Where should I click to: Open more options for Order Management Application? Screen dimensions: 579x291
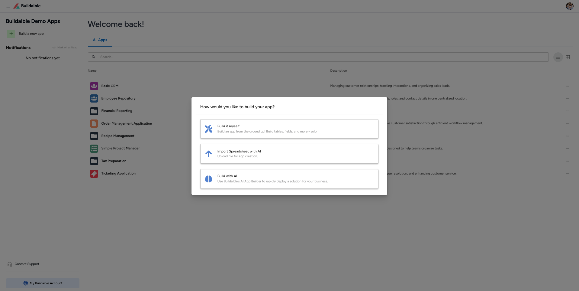[568, 124]
